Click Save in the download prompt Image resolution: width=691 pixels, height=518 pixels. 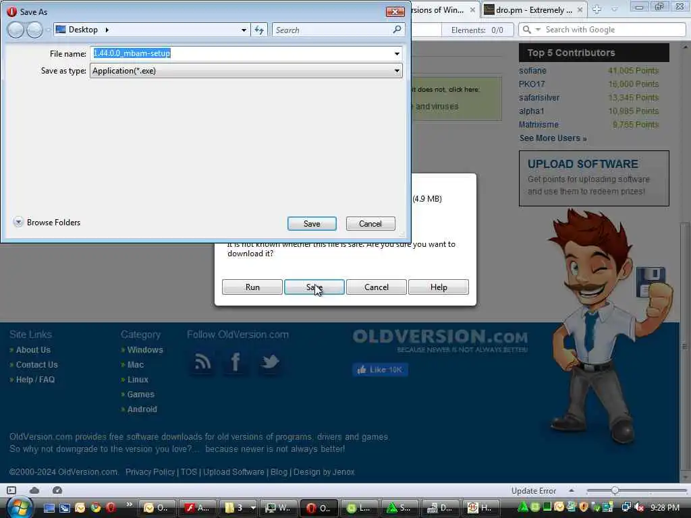pyautogui.click(x=314, y=287)
